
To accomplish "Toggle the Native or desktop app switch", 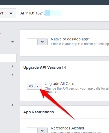I will [37, 42].
